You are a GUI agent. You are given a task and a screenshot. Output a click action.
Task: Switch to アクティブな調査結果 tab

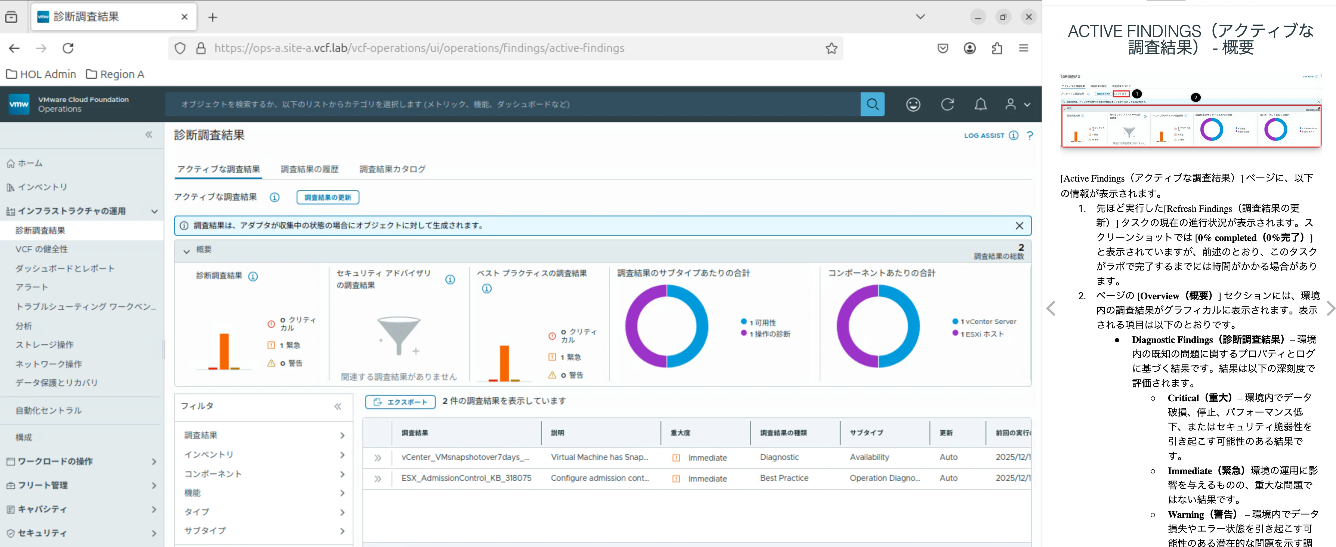(x=218, y=169)
